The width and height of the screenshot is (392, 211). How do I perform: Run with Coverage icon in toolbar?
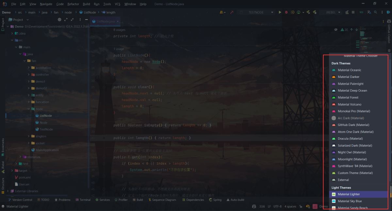click(x=292, y=12)
